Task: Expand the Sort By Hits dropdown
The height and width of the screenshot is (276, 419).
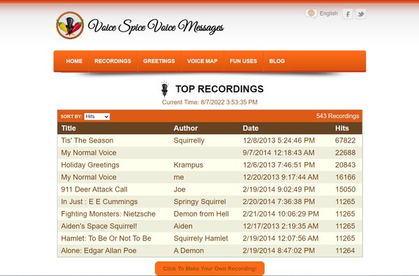Action: click(97, 117)
